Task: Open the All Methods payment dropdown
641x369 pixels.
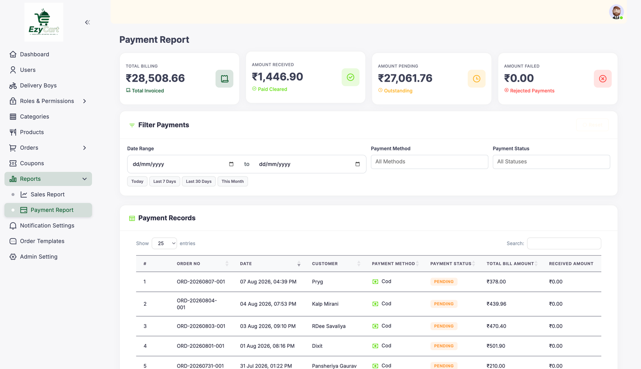Action: click(x=429, y=162)
